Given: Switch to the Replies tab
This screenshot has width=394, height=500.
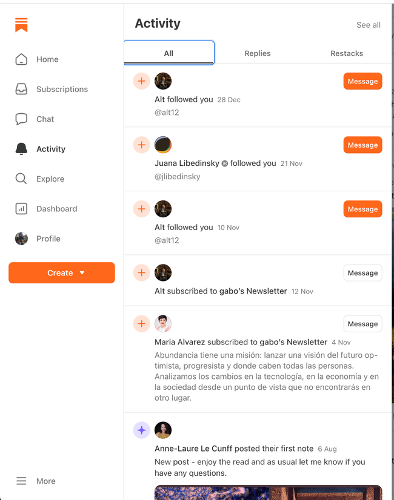Looking at the screenshot, I should (258, 53).
